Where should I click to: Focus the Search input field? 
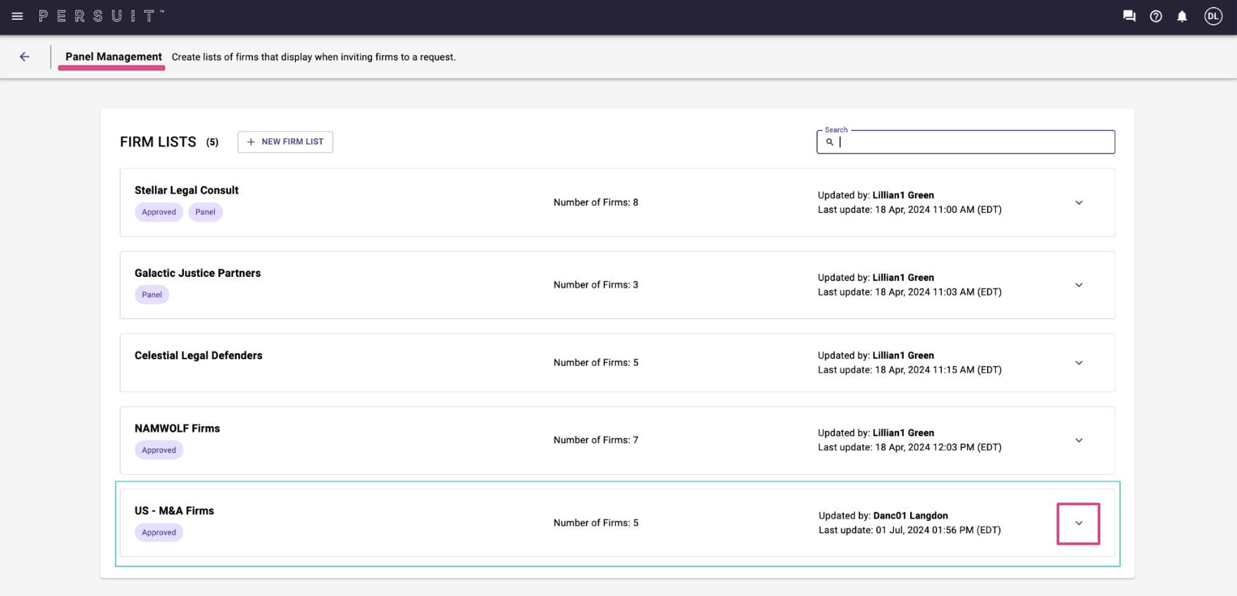click(966, 142)
